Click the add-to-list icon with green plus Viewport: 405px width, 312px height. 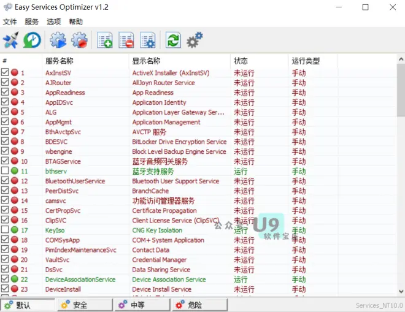click(x=105, y=40)
